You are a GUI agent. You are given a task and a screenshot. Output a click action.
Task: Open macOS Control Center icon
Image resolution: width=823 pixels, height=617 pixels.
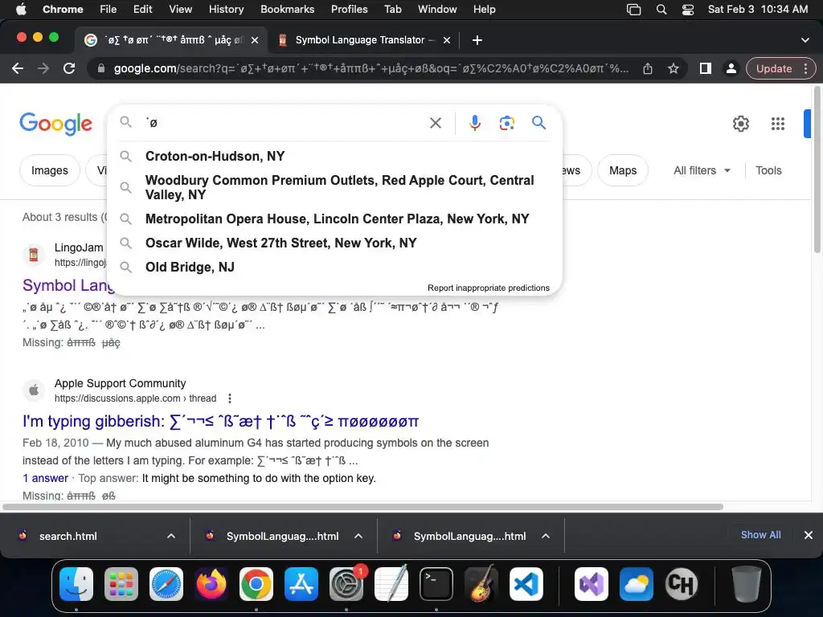(688, 10)
